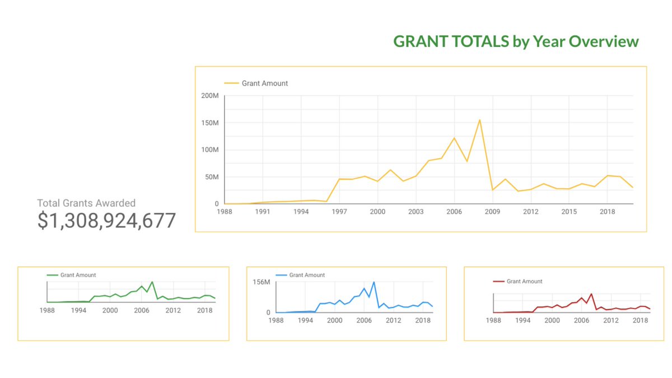Image resolution: width=672 pixels, height=378 pixels.
Task: Toggle the Grant Amount series in the red chart
Action: pos(525,281)
